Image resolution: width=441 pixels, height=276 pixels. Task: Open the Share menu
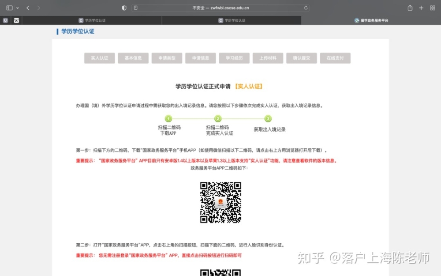(410, 8)
